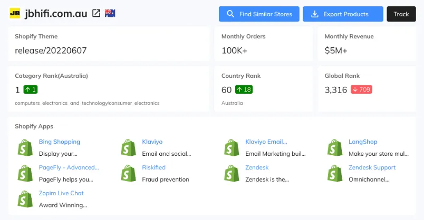Click the Zendesk is the... description text
This screenshot has height=220, width=424.
click(267, 179)
